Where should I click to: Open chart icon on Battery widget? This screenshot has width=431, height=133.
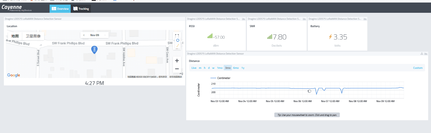365,19
